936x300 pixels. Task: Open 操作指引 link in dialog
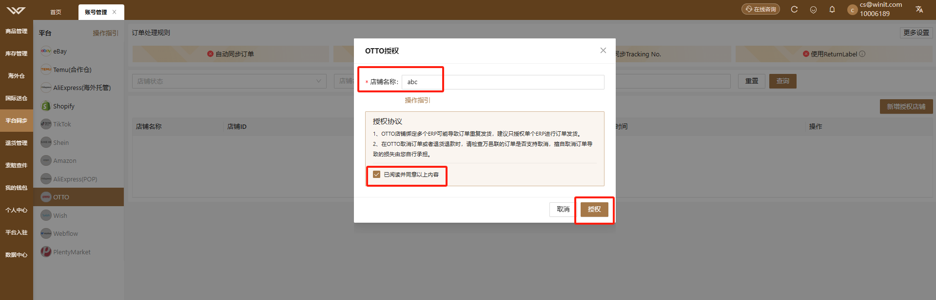[x=417, y=100]
